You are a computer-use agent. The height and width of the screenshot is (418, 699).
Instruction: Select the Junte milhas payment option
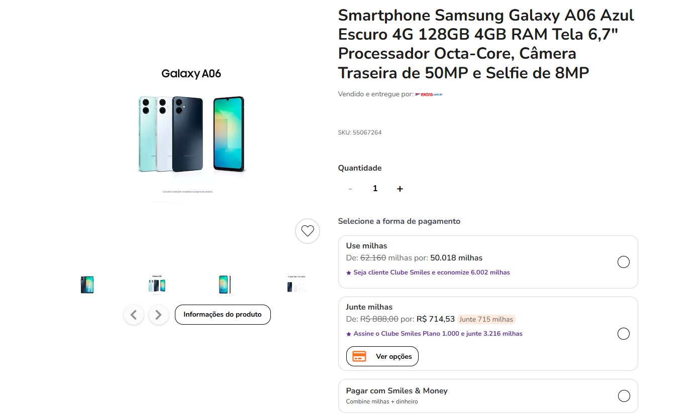click(x=624, y=334)
